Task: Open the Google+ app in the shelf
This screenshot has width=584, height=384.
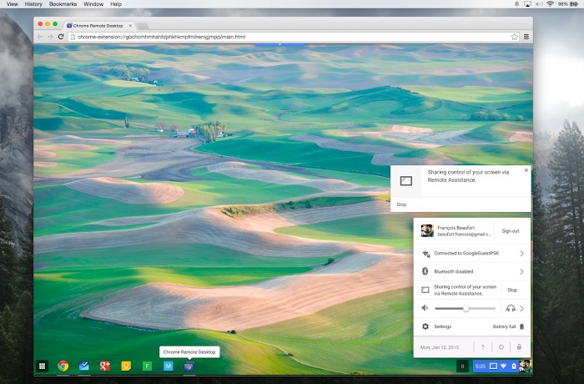Action: point(105,366)
